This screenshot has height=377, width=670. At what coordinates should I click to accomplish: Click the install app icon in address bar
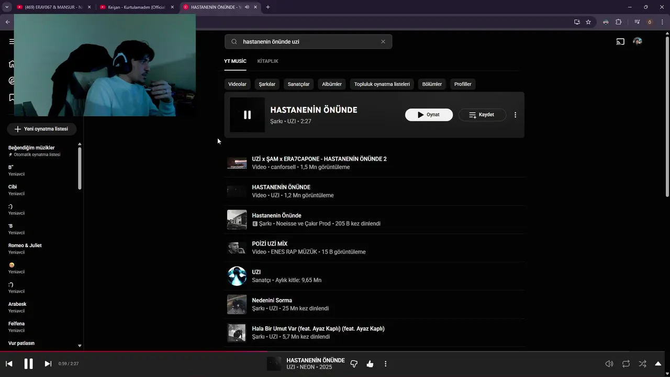point(577,22)
